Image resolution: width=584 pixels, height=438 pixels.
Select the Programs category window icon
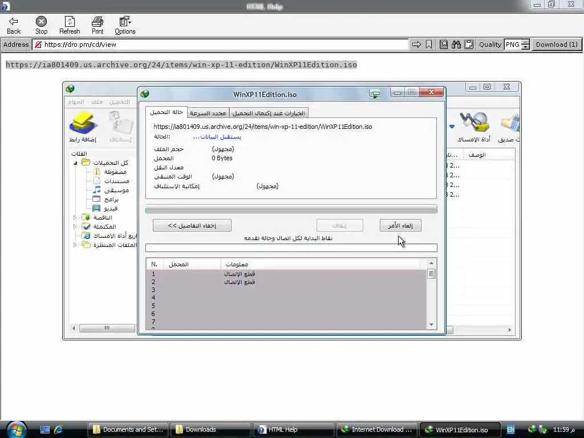(96, 199)
